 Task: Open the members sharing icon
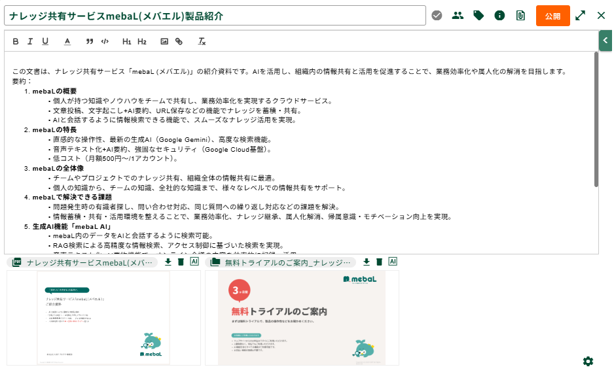(458, 16)
